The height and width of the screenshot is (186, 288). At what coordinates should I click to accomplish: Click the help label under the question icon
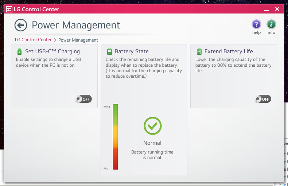pos(256,32)
